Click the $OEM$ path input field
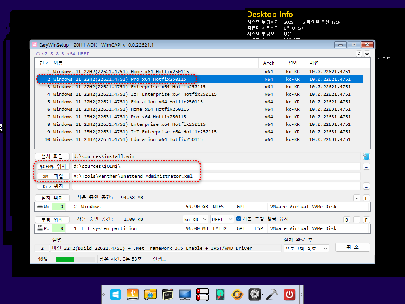405x304 pixels. (216, 166)
